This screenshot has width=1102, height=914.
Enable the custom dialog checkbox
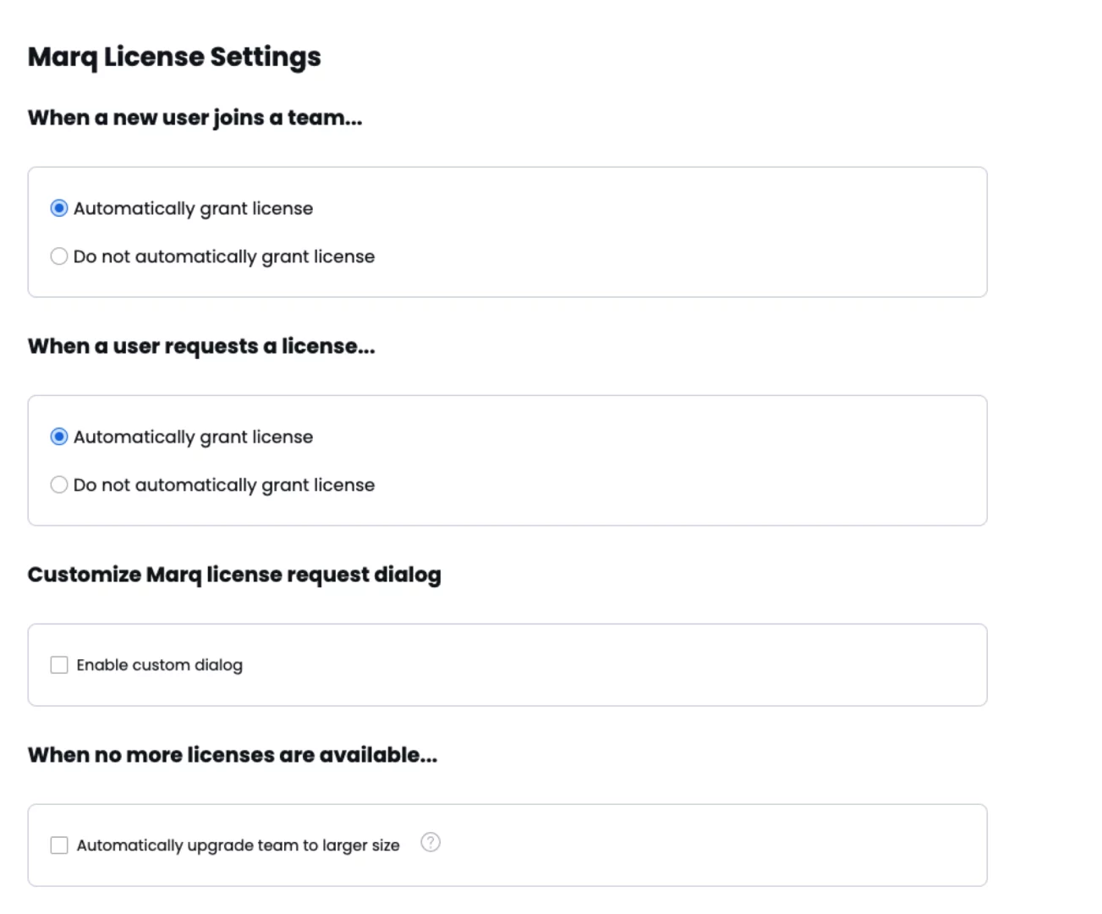[x=59, y=664]
